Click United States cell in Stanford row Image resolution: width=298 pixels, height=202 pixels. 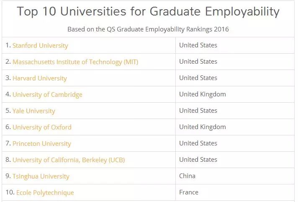[198, 45]
